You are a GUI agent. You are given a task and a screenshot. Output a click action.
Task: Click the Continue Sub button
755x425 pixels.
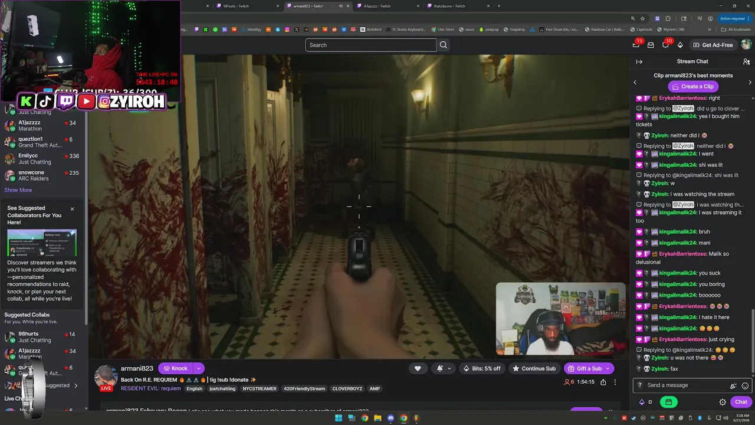[534, 368]
